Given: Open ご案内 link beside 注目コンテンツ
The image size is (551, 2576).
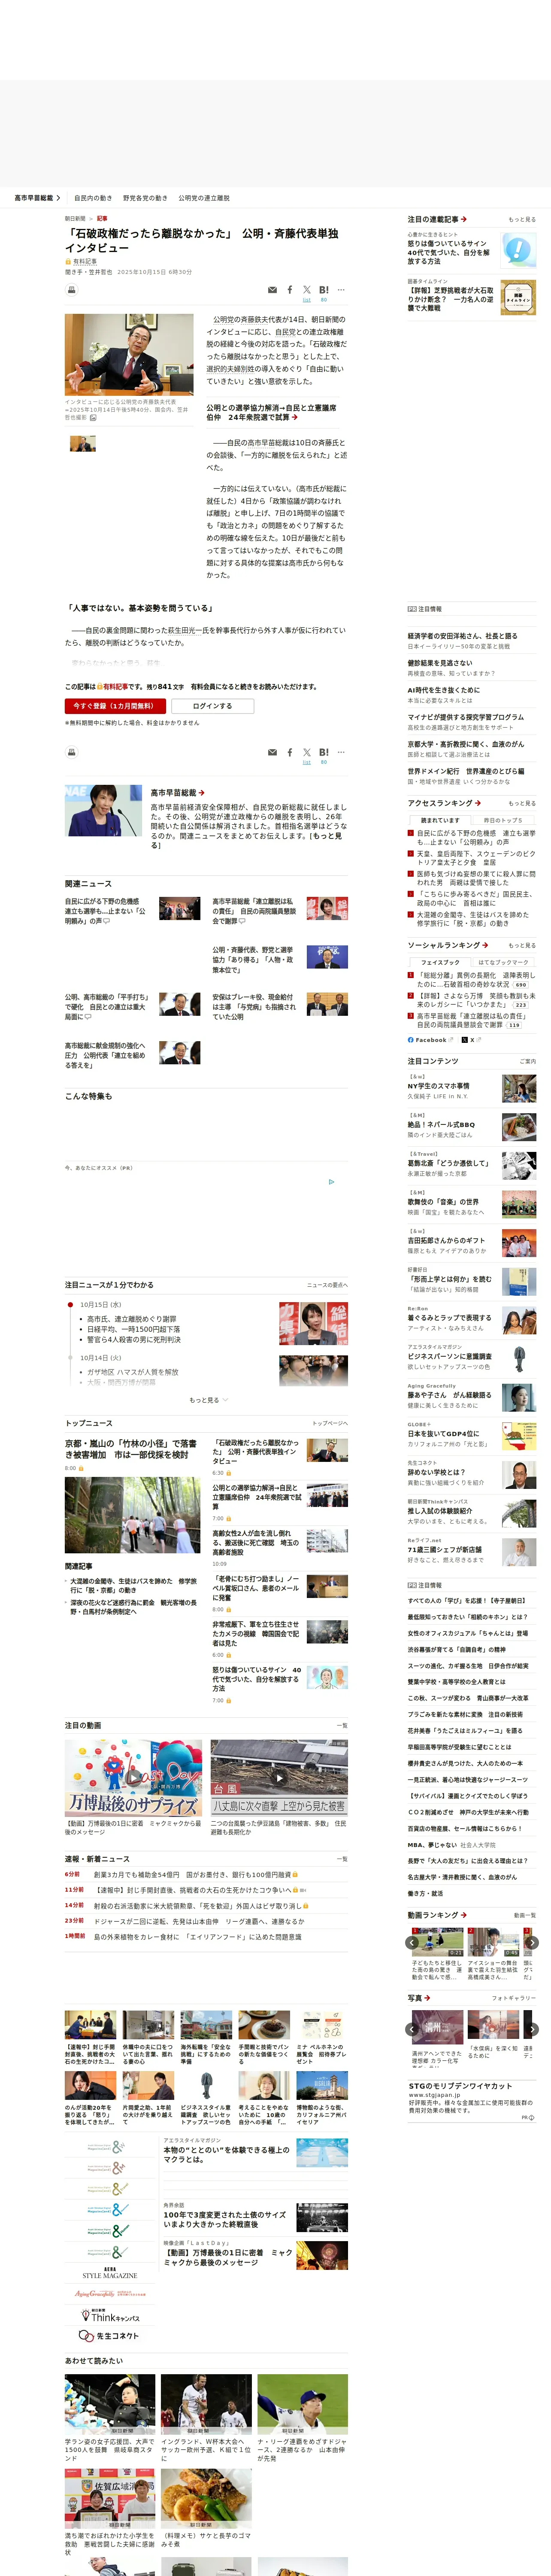Looking at the screenshot, I should (527, 1061).
